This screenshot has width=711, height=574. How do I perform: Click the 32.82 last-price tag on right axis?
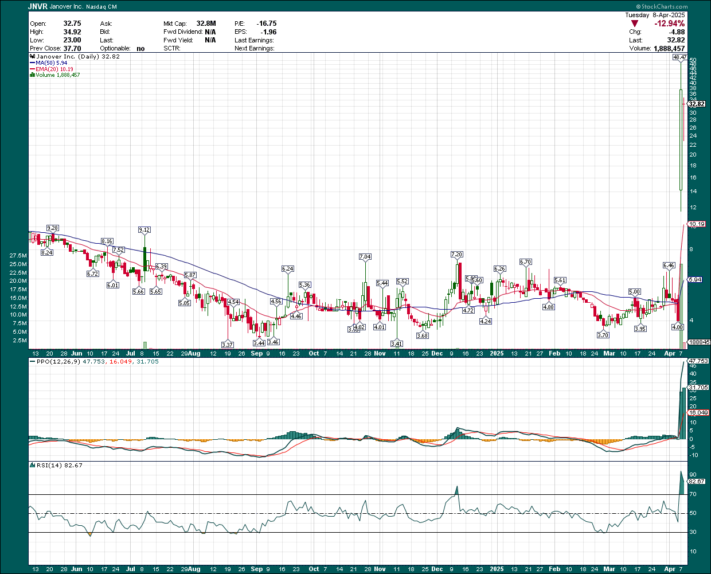point(697,104)
